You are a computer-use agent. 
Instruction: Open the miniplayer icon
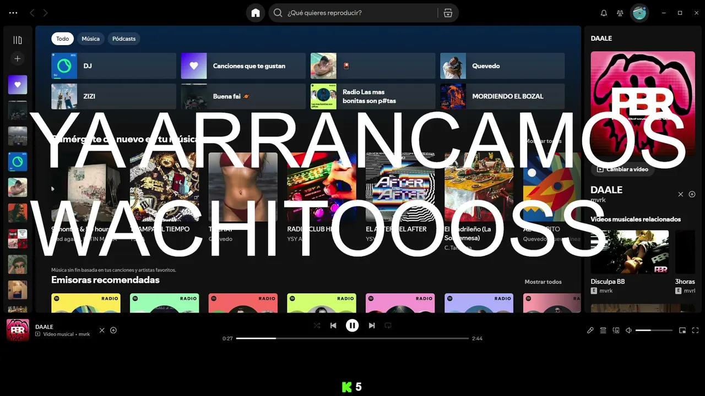(682, 331)
